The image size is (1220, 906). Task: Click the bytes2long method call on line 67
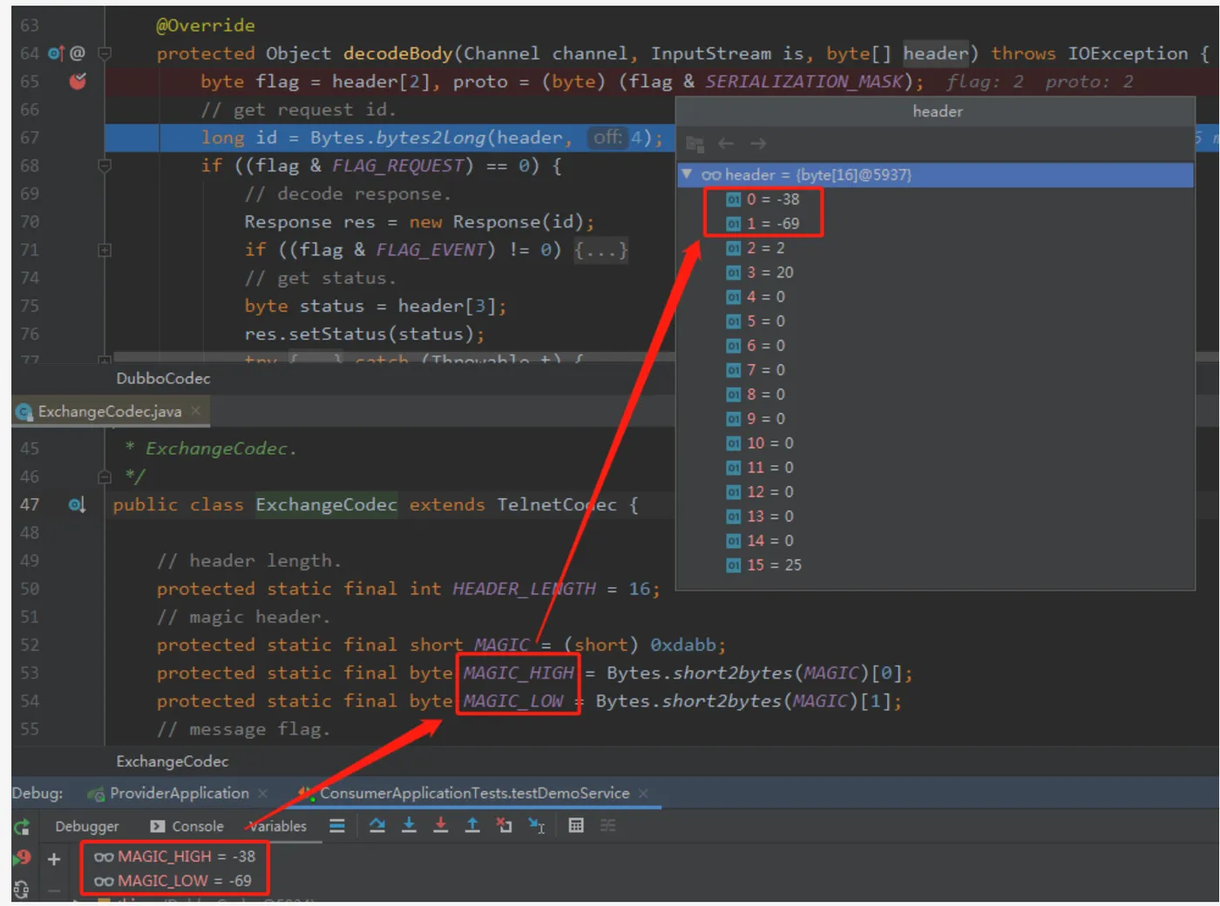pyautogui.click(x=430, y=137)
